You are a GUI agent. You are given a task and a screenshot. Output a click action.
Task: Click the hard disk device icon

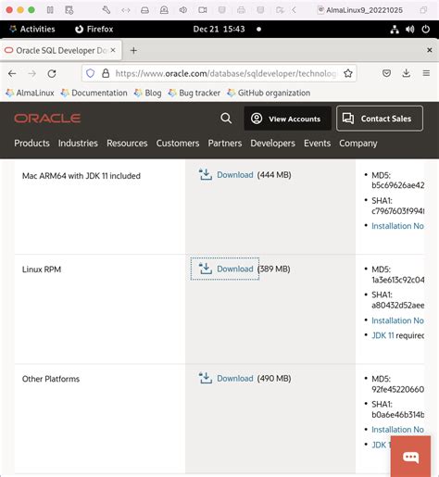click(x=144, y=10)
